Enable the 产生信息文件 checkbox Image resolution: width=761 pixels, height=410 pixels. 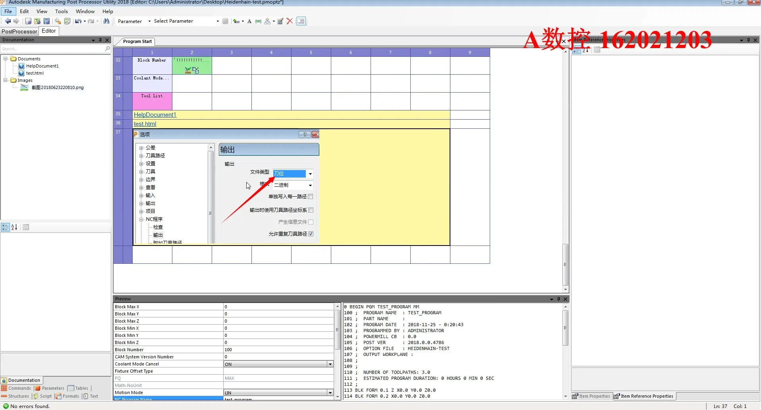click(x=311, y=222)
